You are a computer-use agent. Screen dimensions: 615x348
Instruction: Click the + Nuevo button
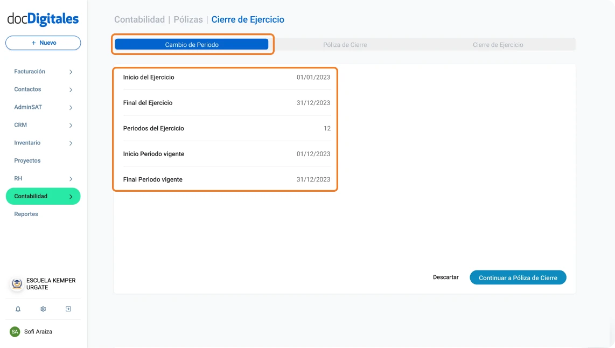(x=43, y=43)
